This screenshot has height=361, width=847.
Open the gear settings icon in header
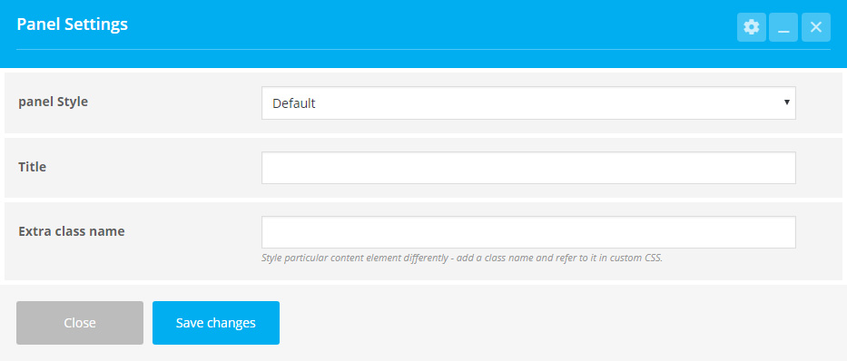click(x=752, y=27)
